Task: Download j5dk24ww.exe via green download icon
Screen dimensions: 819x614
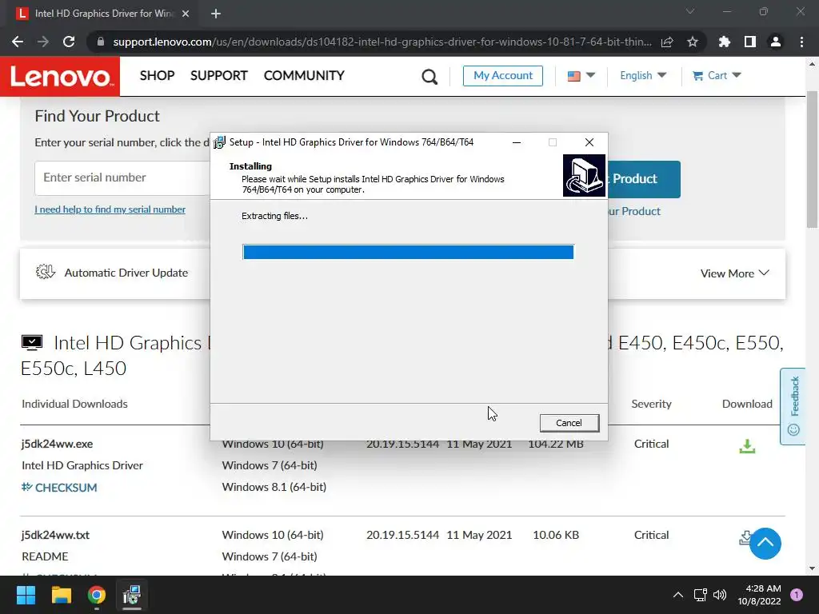Action: coord(747,446)
